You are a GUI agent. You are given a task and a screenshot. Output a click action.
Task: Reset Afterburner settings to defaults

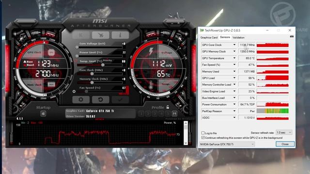point(100,100)
